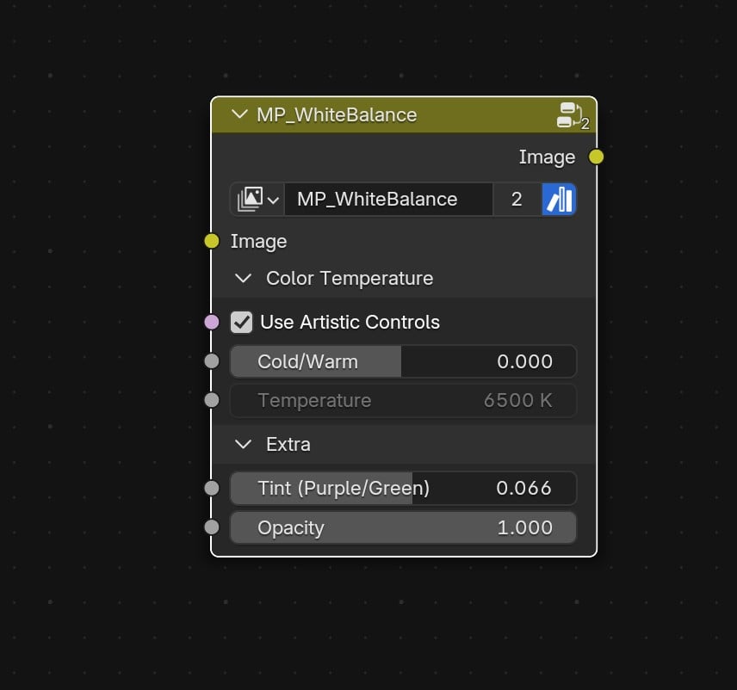This screenshot has width=737, height=690.
Task: Click the Cold/Warm slider
Action: click(x=403, y=361)
